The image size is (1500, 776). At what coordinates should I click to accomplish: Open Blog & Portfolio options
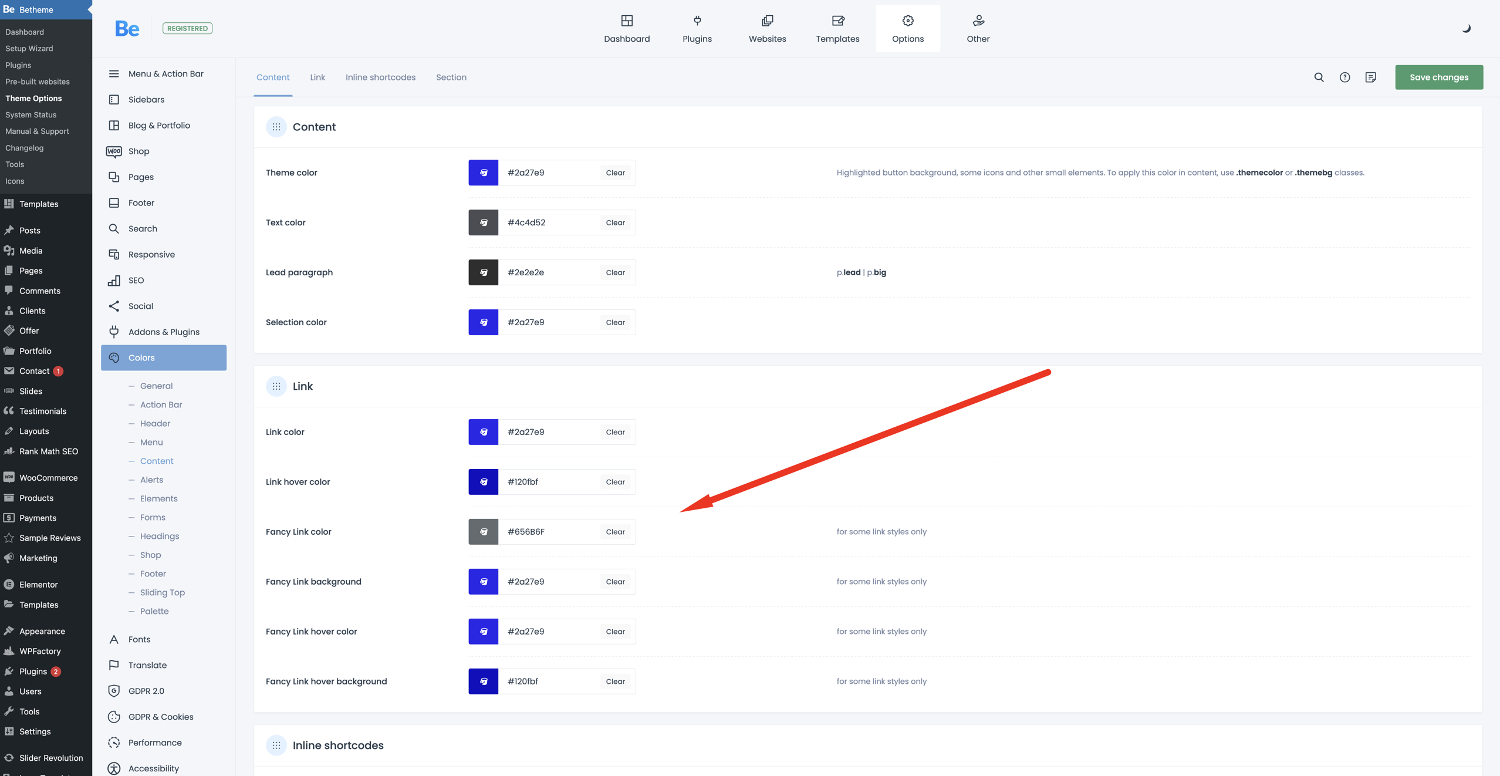click(158, 125)
